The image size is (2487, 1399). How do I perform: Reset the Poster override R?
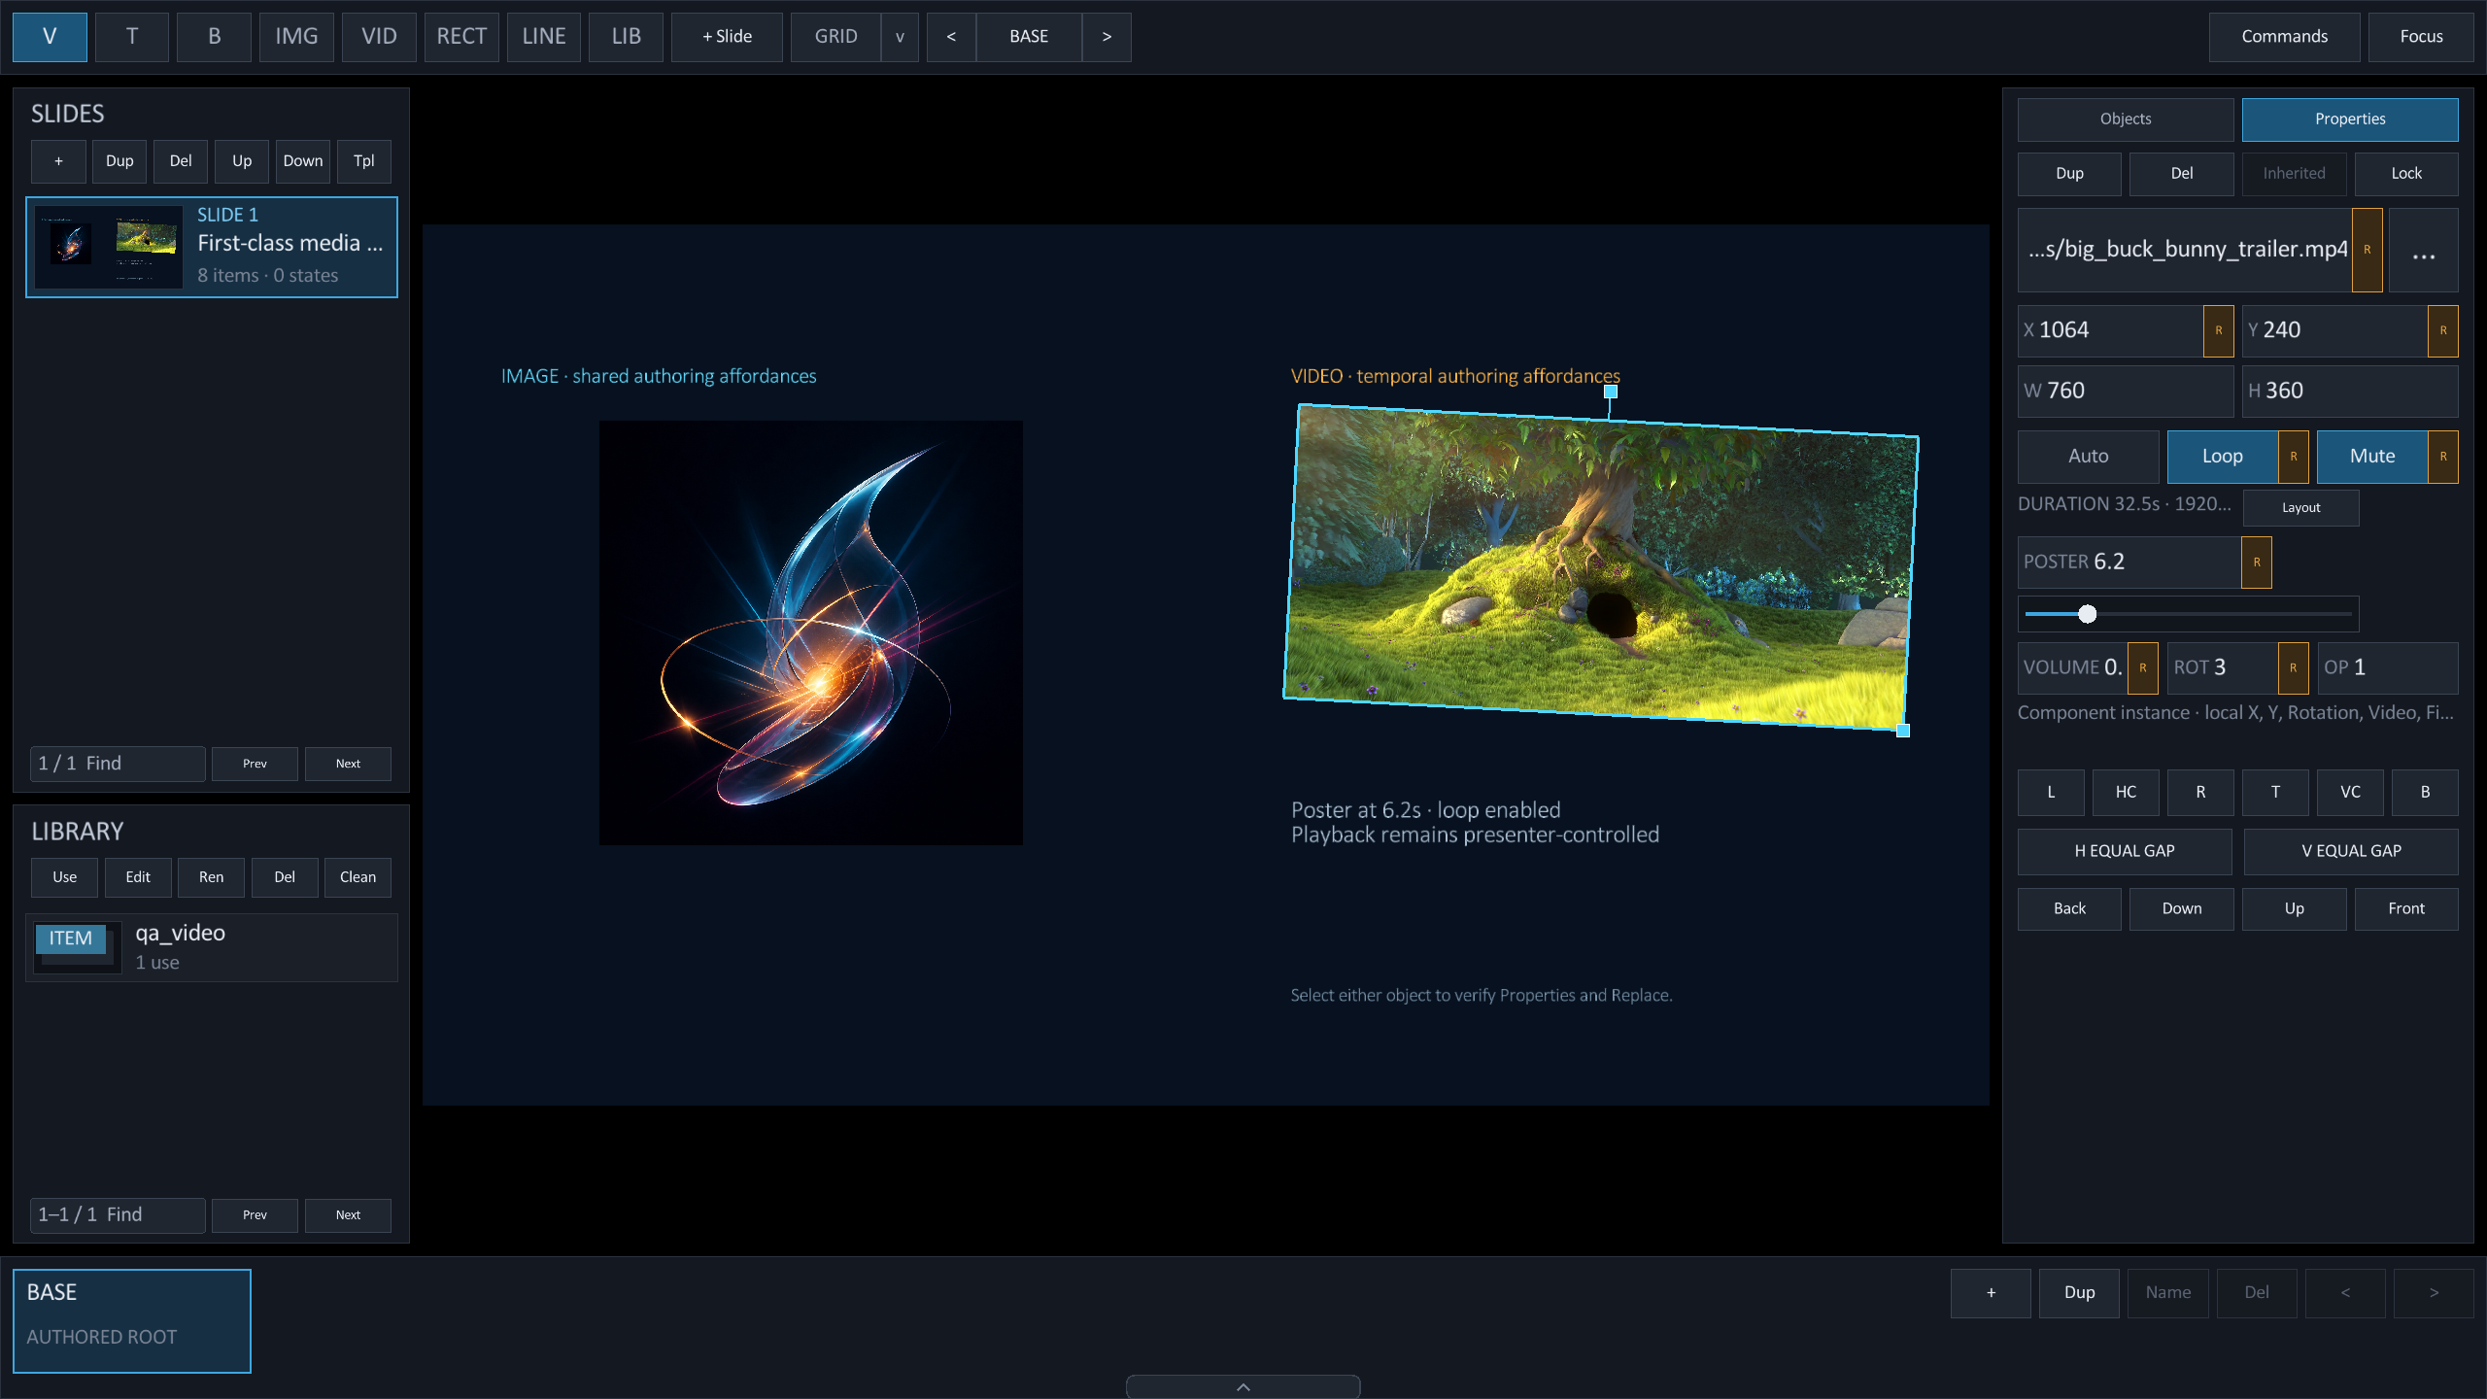(2257, 563)
